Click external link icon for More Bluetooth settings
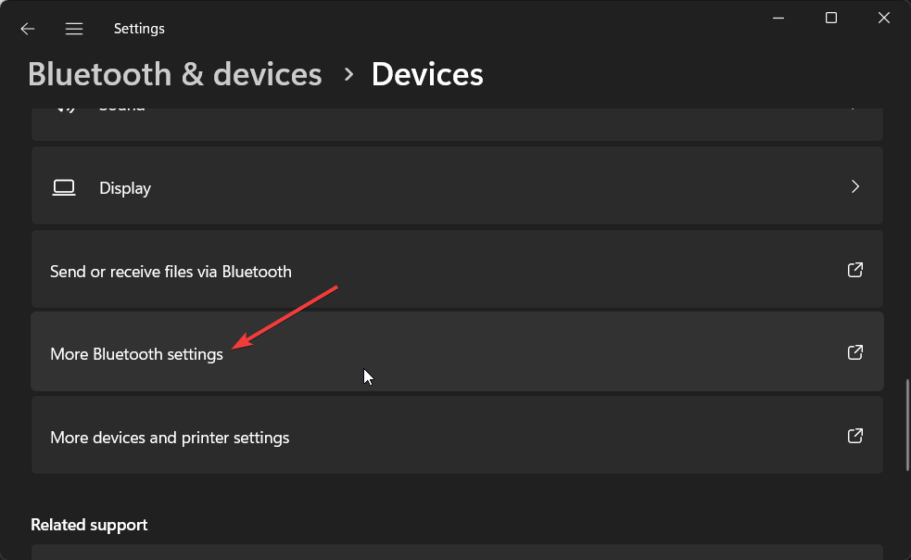 click(x=854, y=352)
